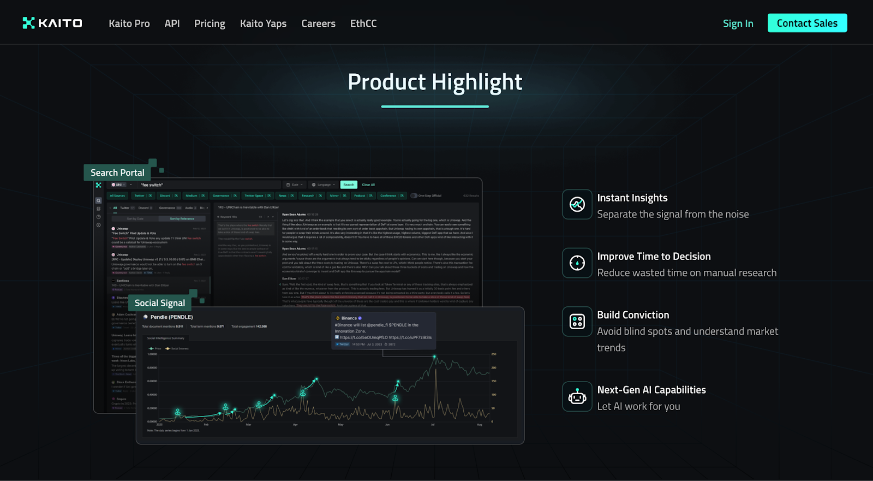Image resolution: width=873 pixels, height=481 pixels.
Task: Select the Search Portal label
Action: point(117,173)
